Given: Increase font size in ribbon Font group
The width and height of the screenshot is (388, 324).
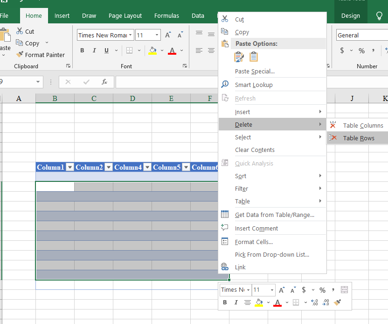Looking at the screenshot, I should pos(168,35).
